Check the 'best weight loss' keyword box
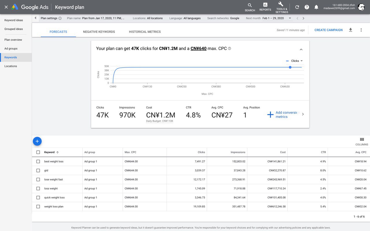The height and width of the screenshot is (231, 370). pyautogui.click(x=38, y=161)
